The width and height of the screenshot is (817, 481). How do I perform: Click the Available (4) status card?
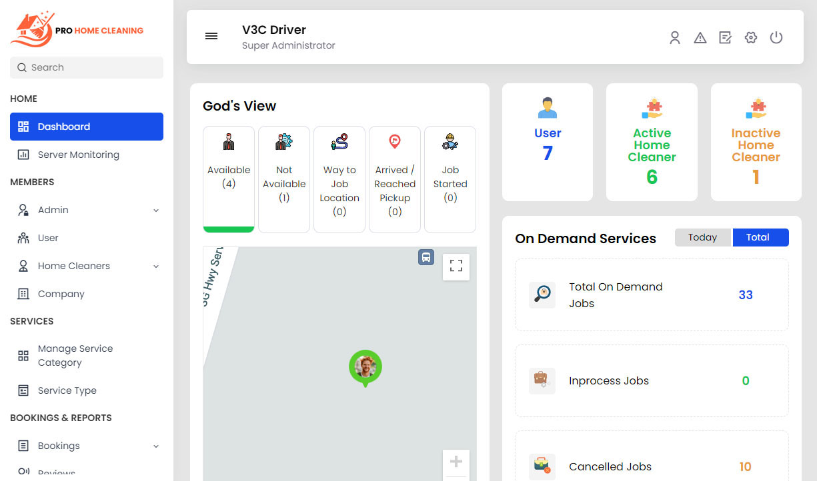[229, 179]
